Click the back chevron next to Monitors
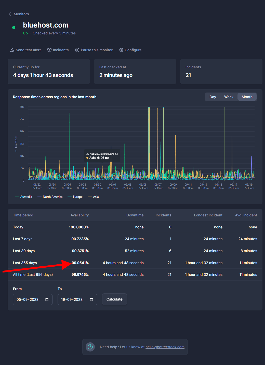Image resolution: width=265 pixels, height=365 pixels. 10,14
